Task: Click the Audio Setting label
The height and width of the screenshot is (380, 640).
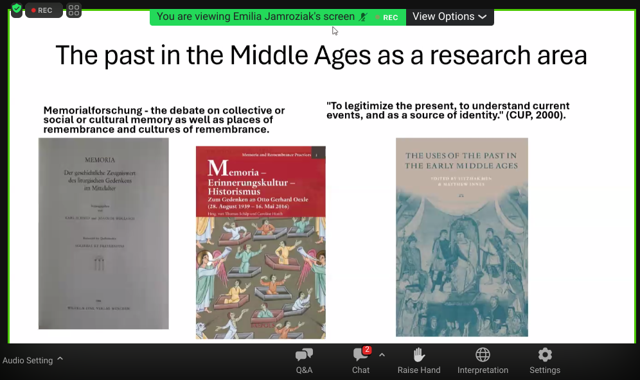Action: (x=28, y=361)
